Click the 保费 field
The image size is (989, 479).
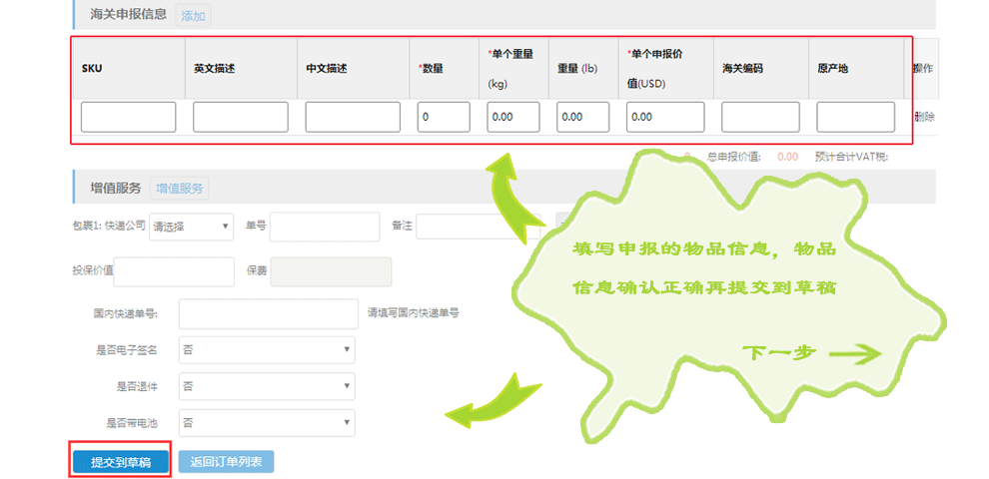[x=331, y=271]
